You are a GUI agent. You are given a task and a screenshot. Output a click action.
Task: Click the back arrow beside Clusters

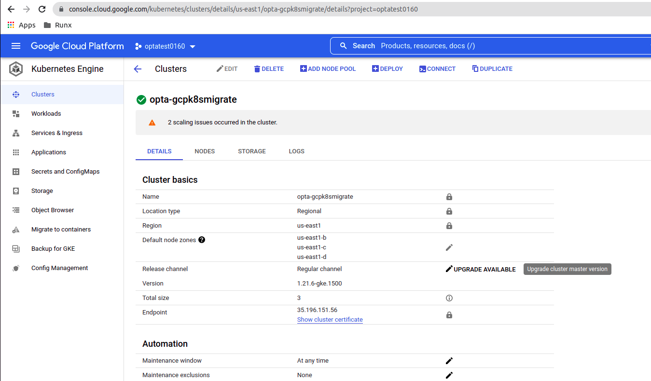pyautogui.click(x=138, y=69)
